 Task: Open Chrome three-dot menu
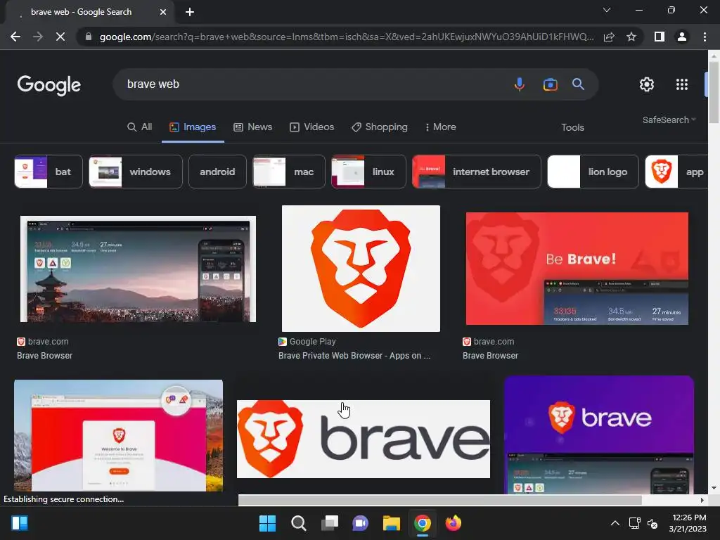tap(705, 37)
